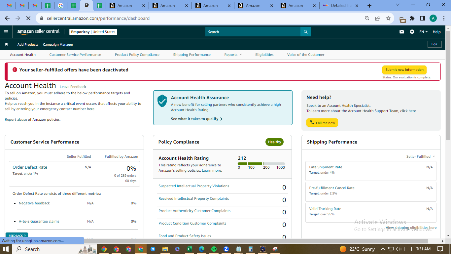Open the Help link
This screenshot has height=254, width=451.
tap(436, 32)
